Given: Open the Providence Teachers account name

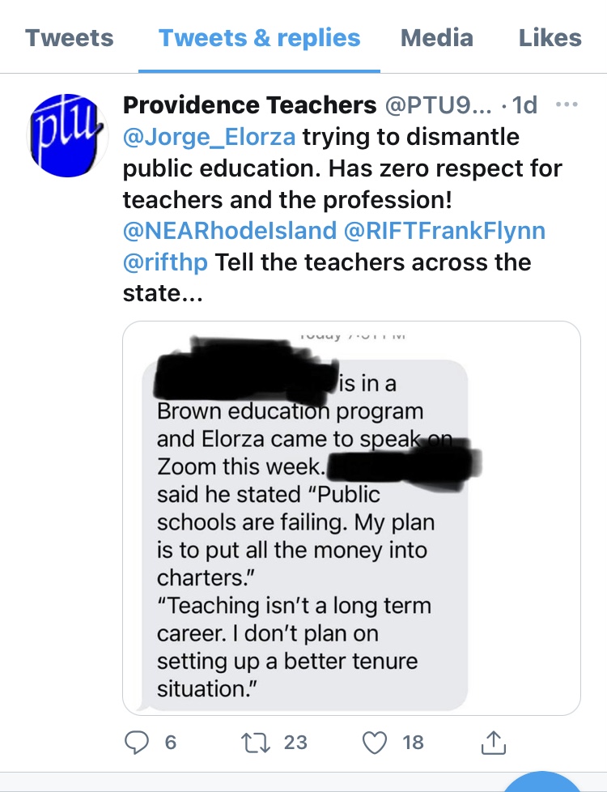Looking at the screenshot, I should point(249,105).
